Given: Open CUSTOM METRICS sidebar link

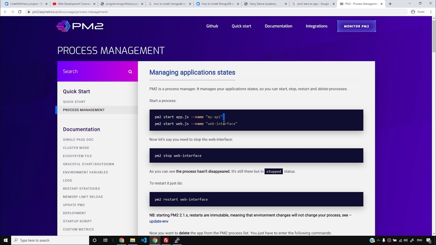Looking at the screenshot, I should click(78, 229).
